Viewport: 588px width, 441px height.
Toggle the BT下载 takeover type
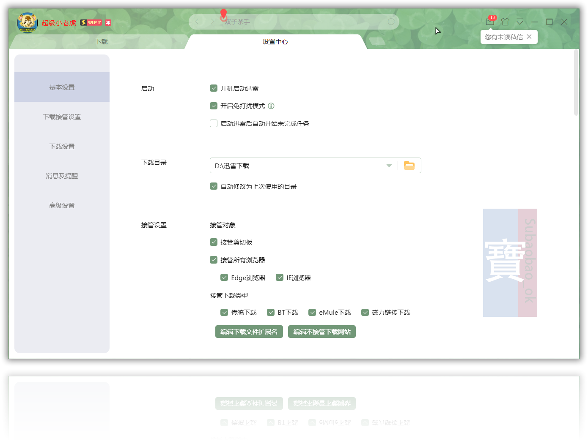(x=271, y=312)
